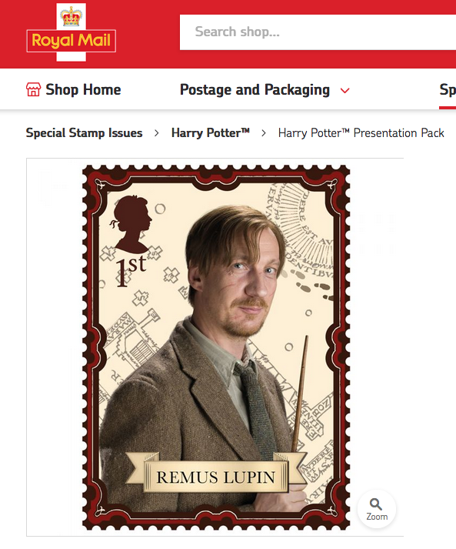Click the REMUS LUPIN name banner
The height and width of the screenshot is (549, 456).
tap(216, 477)
